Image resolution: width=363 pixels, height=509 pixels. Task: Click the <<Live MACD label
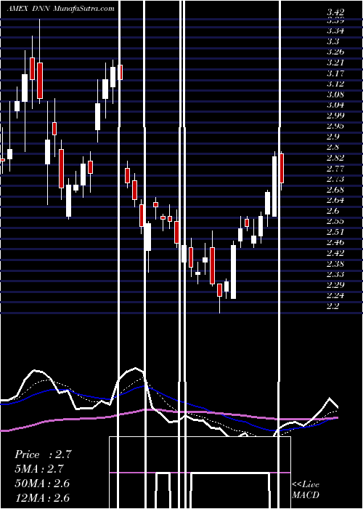click(x=306, y=490)
